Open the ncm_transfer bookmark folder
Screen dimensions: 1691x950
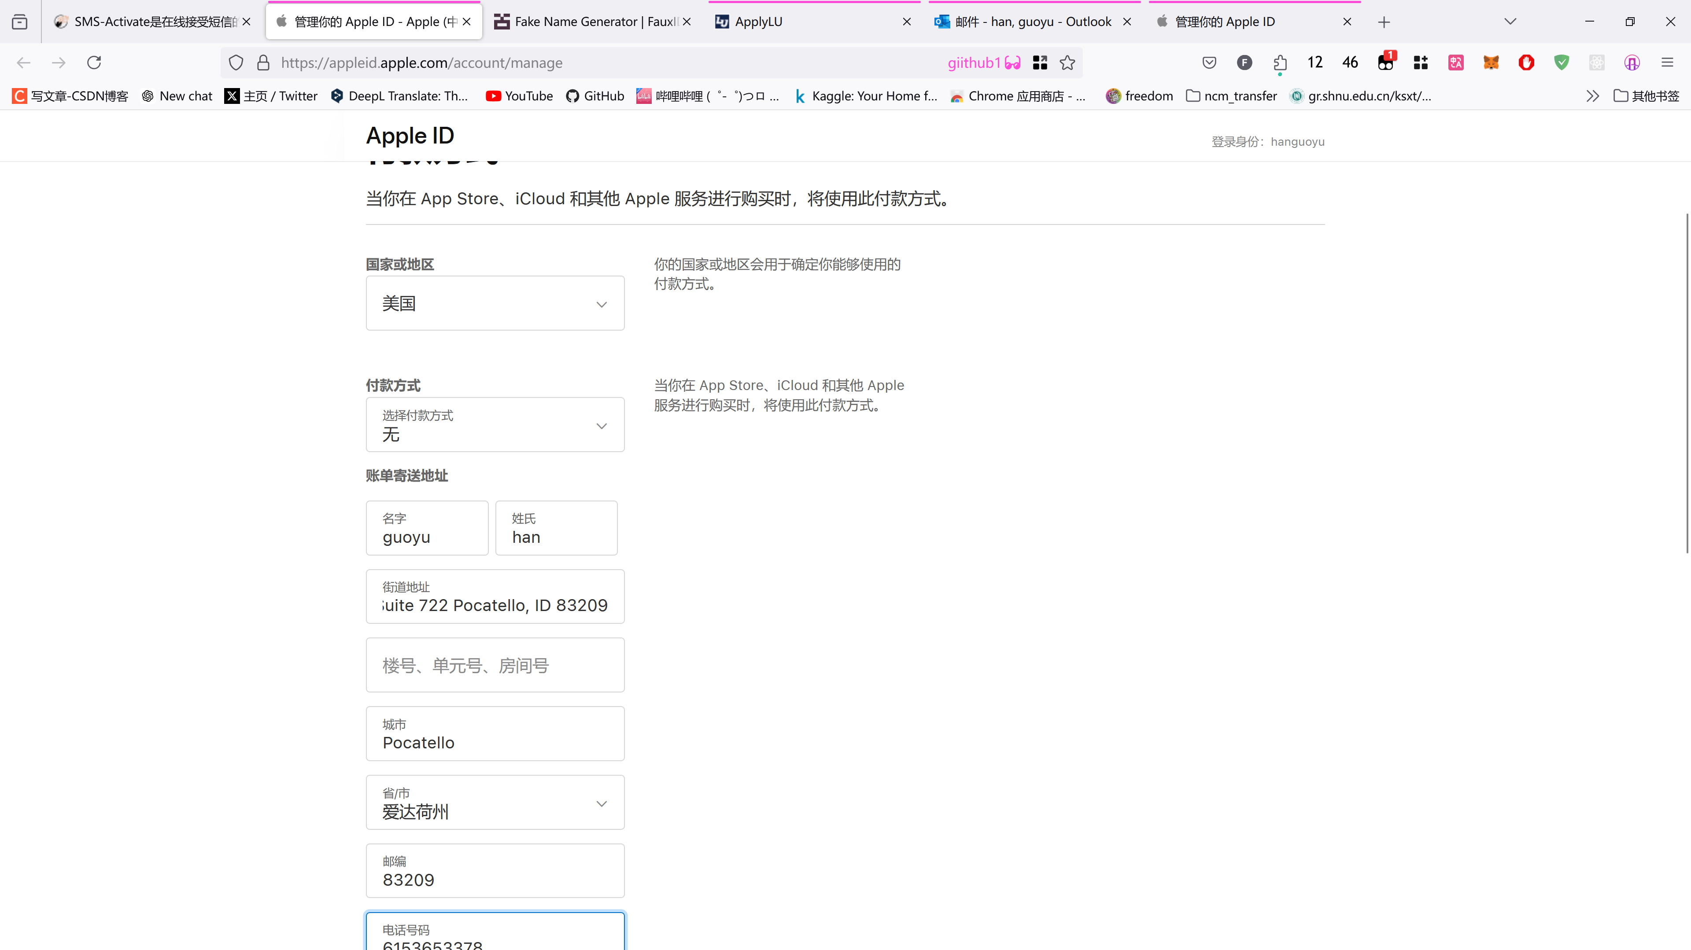(1232, 96)
